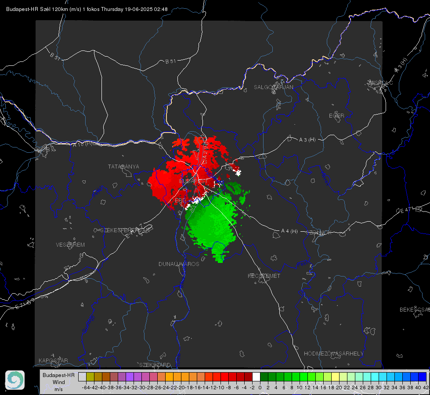The width and height of the screenshot is (430, 395).
Task: Click the light gray first swatch in the legend
Action: (x=82, y=377)
